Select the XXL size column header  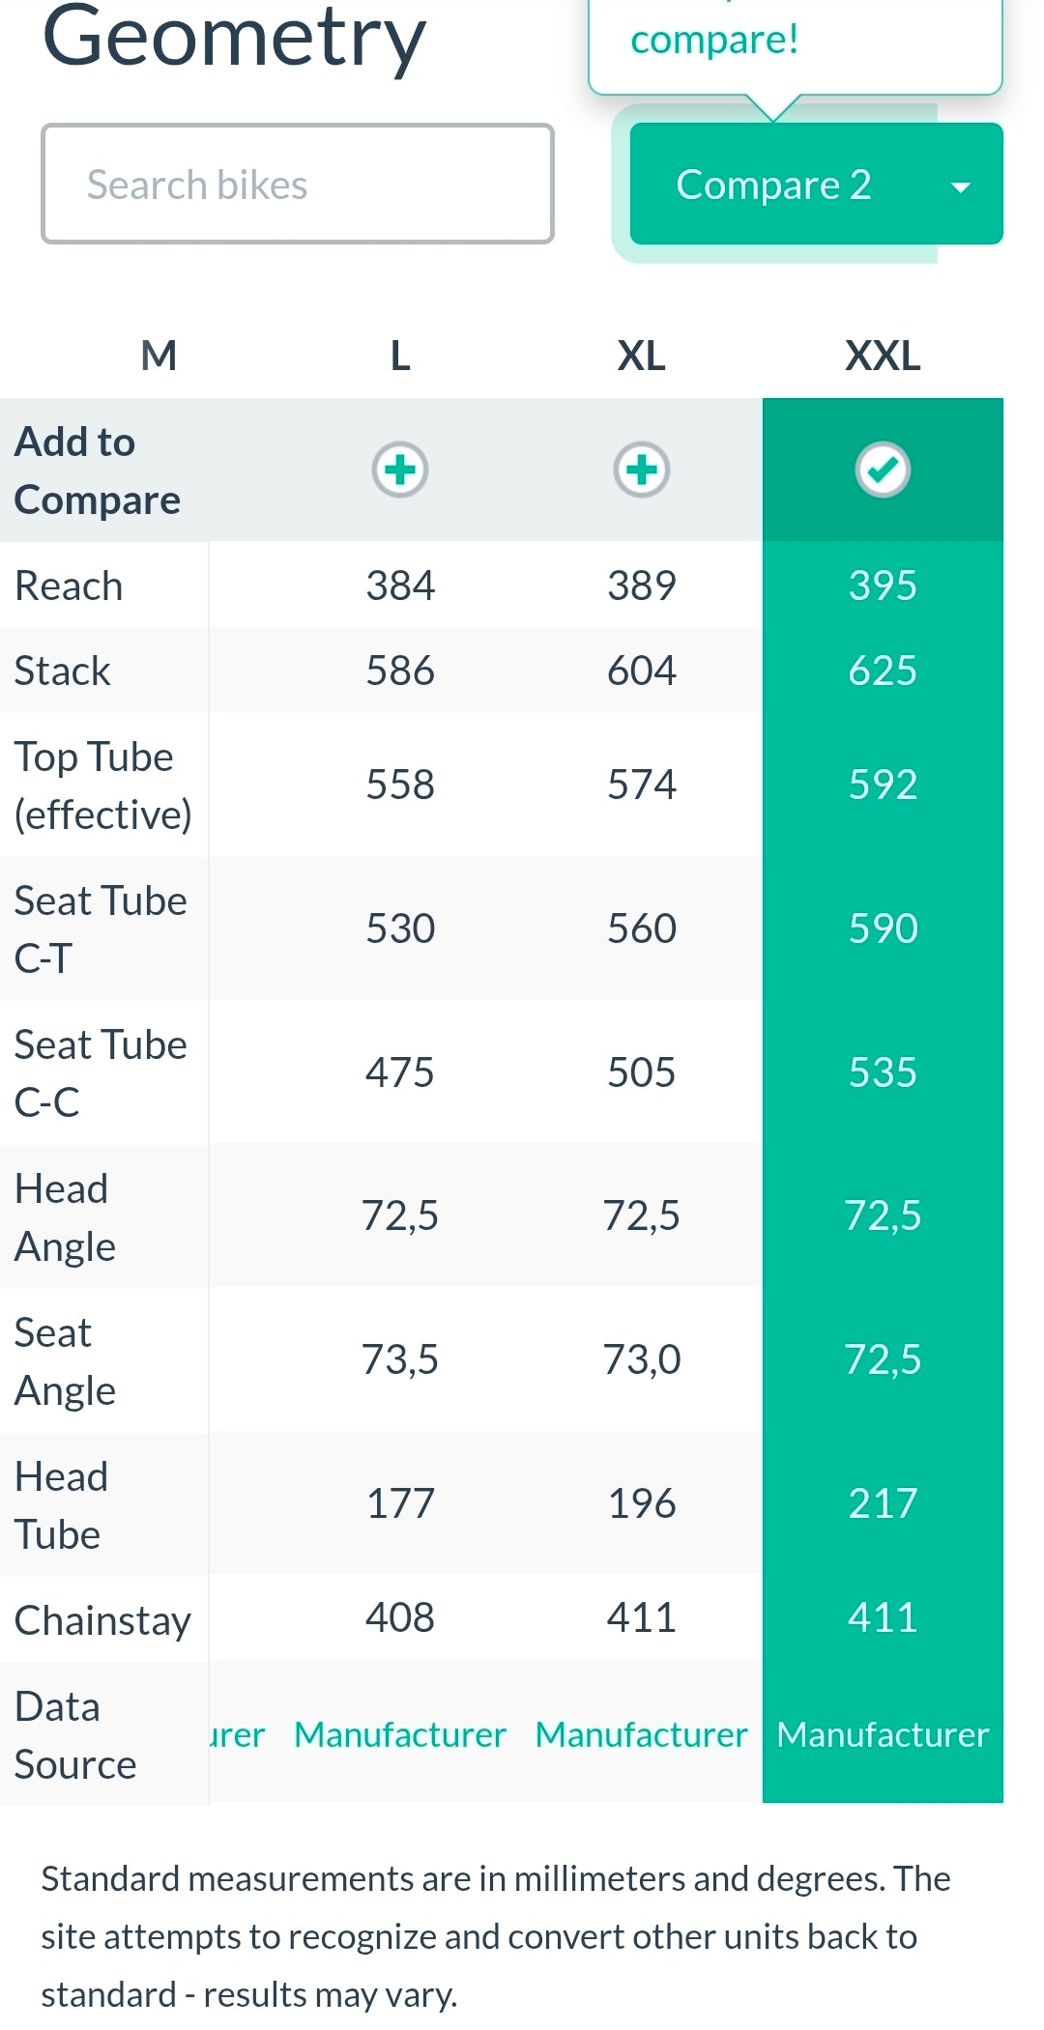(x=883, y=357)
